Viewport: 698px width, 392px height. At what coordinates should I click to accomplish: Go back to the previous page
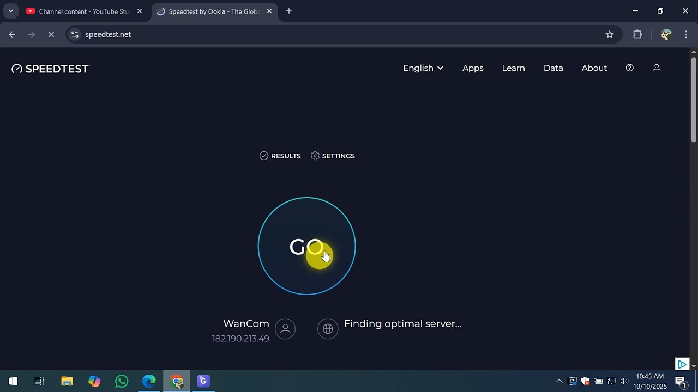(12, 34)
